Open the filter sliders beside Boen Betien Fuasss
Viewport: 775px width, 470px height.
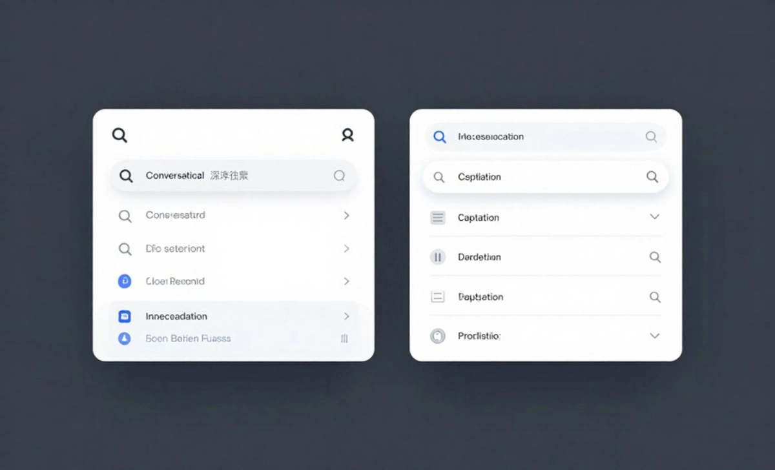click(x=344, y=338)
